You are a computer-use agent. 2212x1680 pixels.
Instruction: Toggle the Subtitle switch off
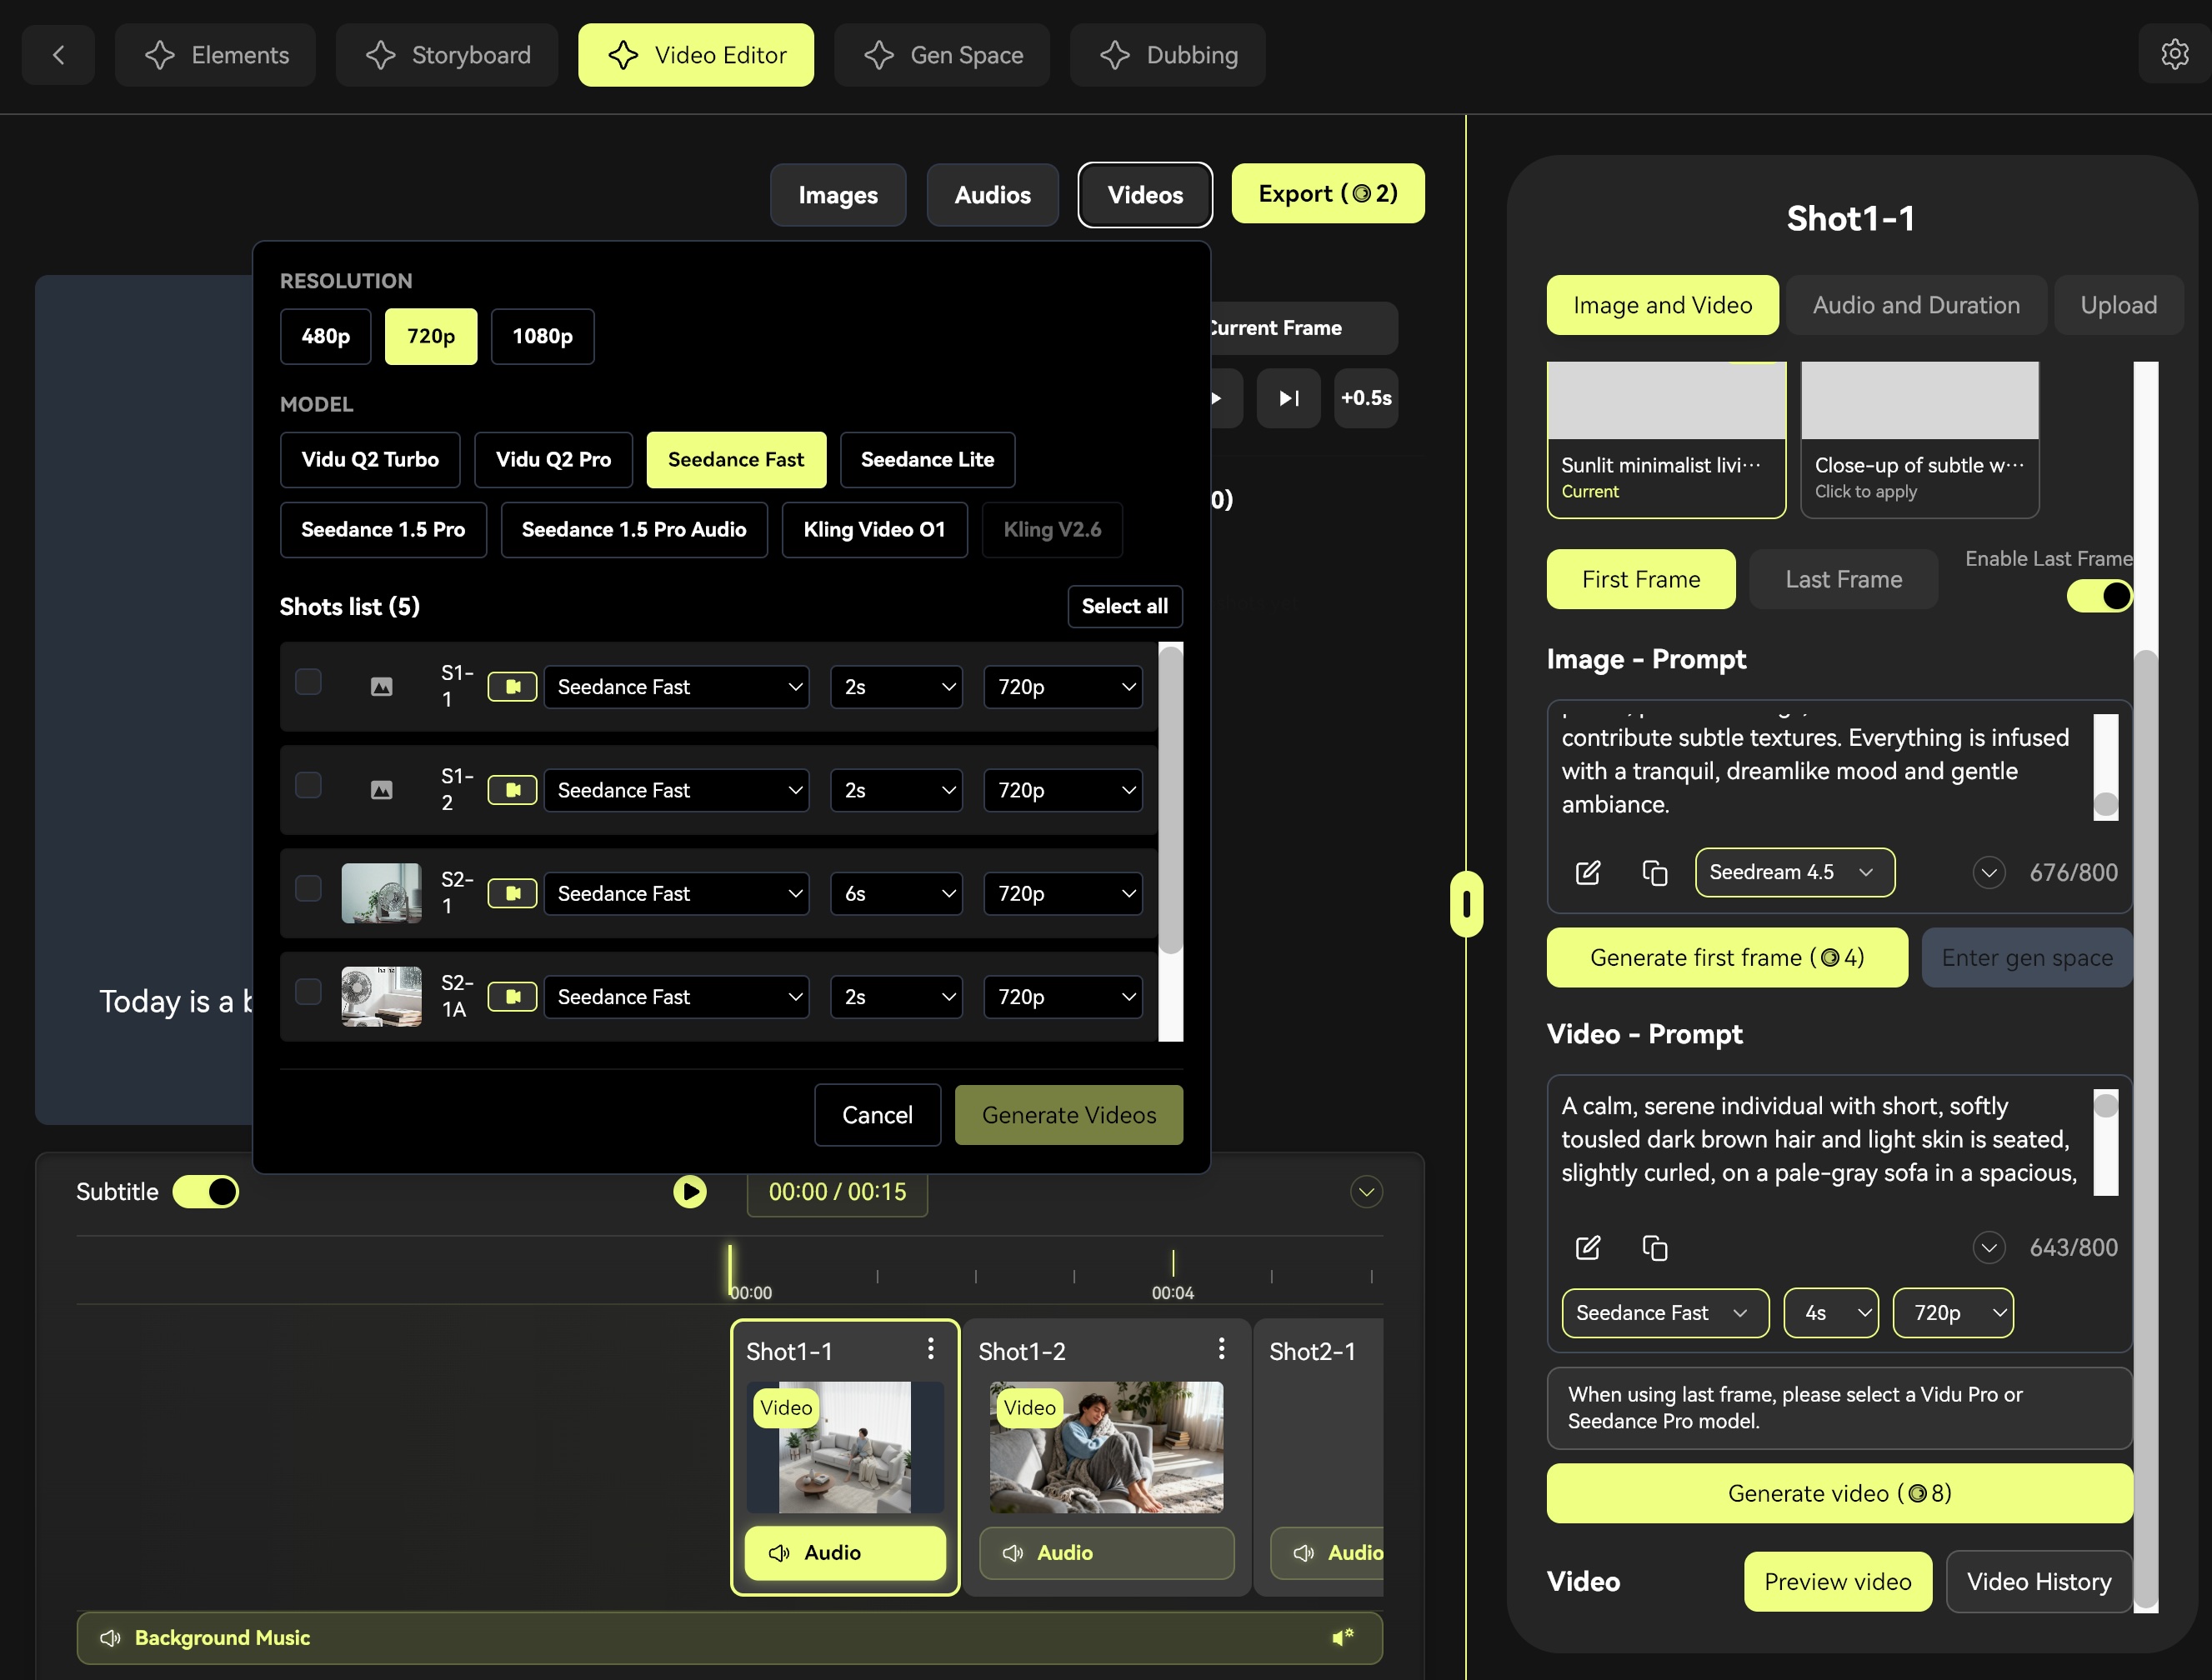coord(206,1192)
